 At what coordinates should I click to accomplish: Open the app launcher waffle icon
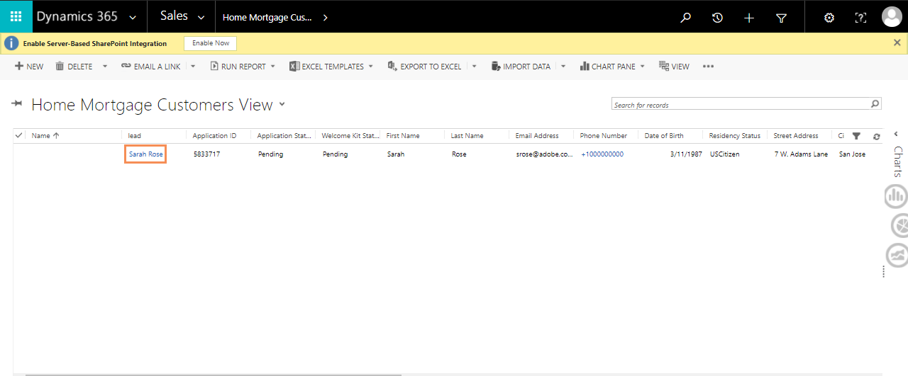[16, 17]
